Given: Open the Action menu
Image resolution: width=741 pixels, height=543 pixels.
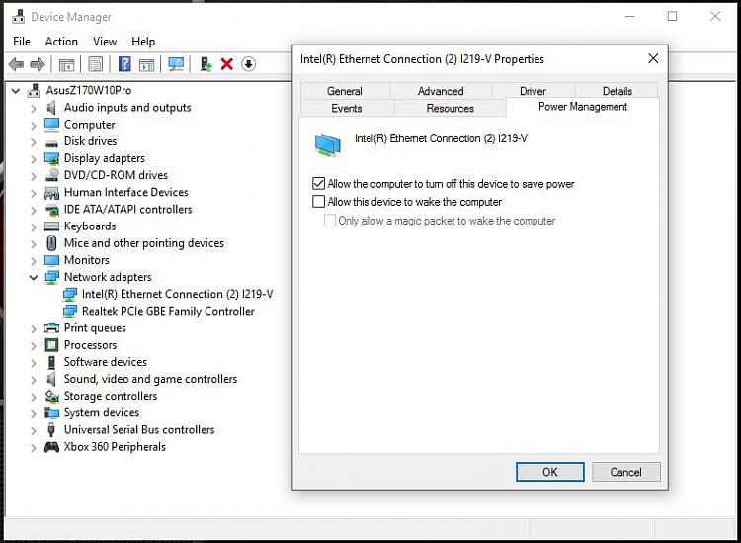Looking at the screenshot, I should click(61, 42).
